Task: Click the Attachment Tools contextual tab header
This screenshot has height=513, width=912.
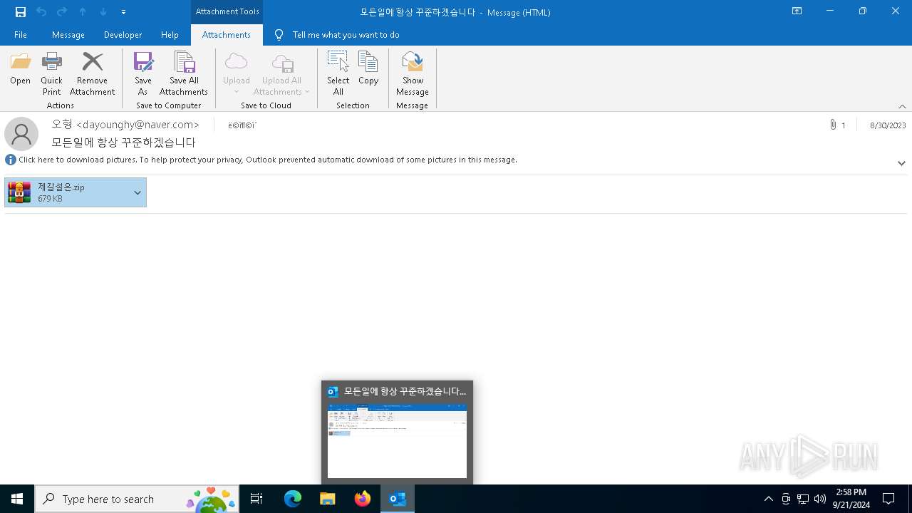Action: 227,11
